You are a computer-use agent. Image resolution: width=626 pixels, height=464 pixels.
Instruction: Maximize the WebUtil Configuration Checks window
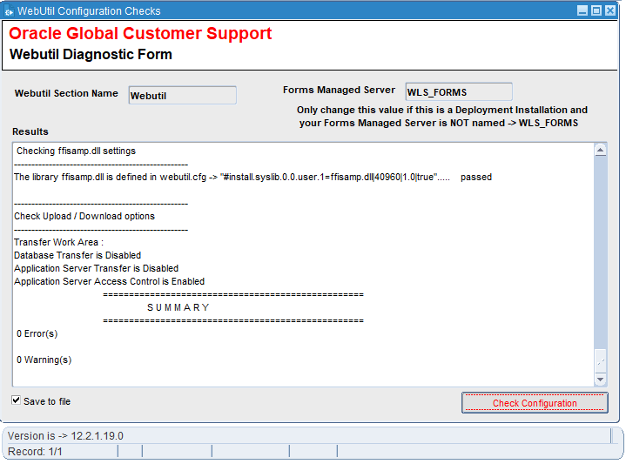point(596,10)
